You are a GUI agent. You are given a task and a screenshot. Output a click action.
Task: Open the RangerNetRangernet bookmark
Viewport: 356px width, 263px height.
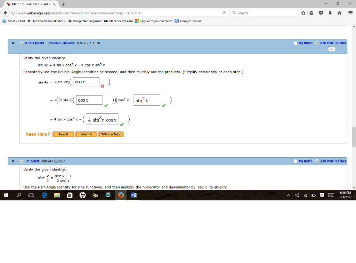point(84,21)
